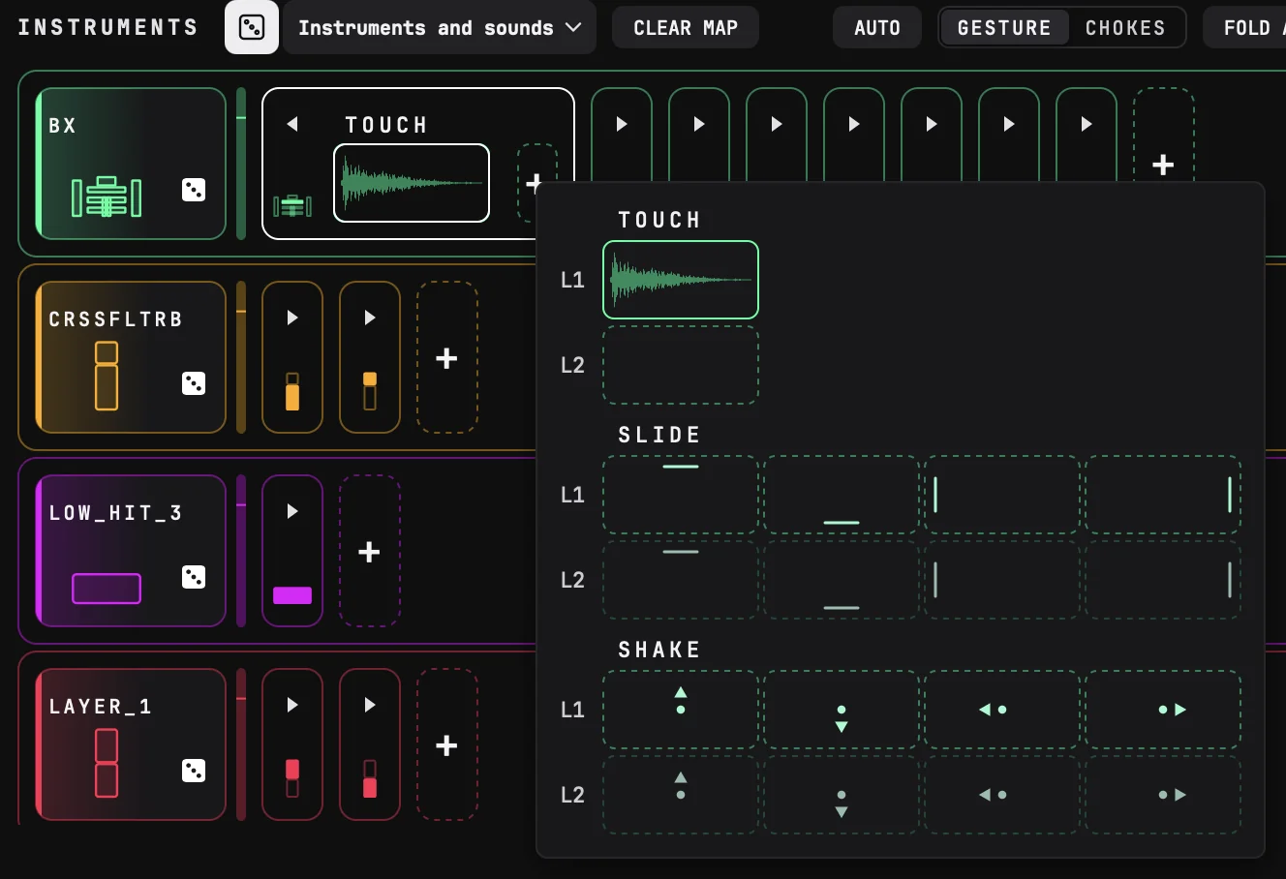Toggle the AUTO button
Screen dimensions: 1286x879
877,27
